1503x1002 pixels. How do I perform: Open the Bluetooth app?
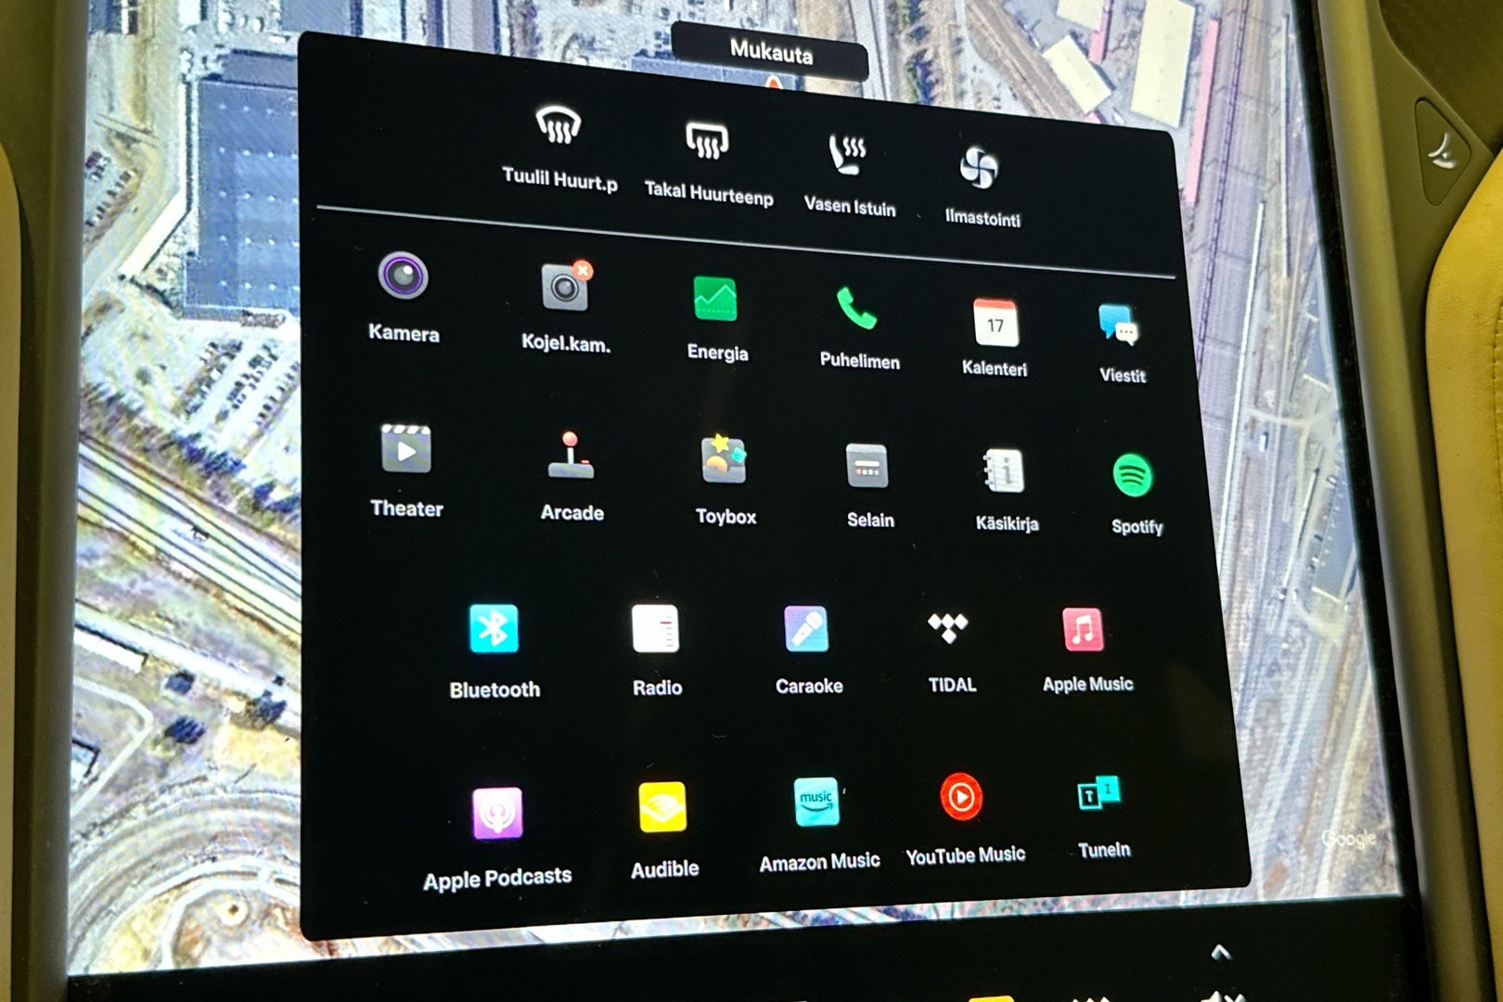pyautogui.click(x=495, y=651)
